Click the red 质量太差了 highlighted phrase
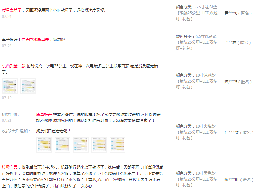The width and height of the screenshot is (267, 189). 12,10
